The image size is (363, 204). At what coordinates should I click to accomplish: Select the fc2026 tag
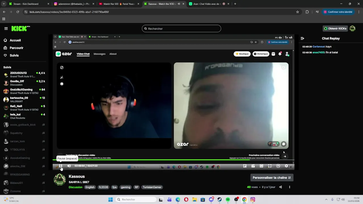(x=103, y=187)
